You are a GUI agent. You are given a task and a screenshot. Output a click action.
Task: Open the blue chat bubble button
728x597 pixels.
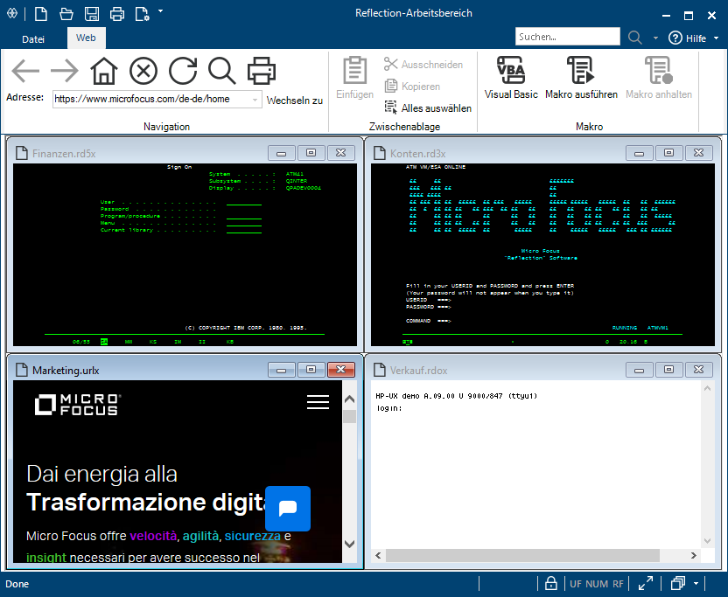[288, 509]
